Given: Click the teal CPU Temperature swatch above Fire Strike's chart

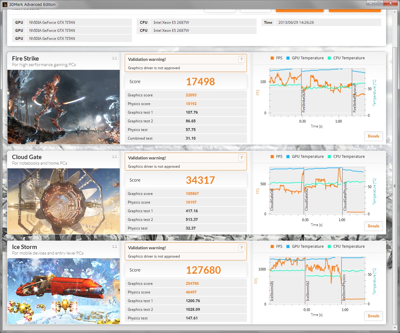Looking at the screenshot, I should (329, 58).
